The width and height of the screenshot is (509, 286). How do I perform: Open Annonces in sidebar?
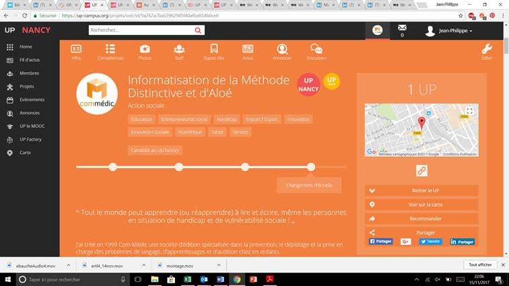[30, 113]
